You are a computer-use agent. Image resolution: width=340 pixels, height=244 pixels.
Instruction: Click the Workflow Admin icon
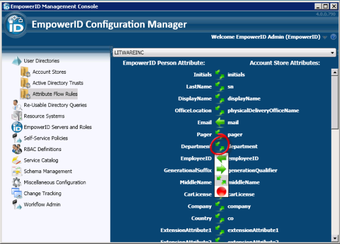[16, 204]
